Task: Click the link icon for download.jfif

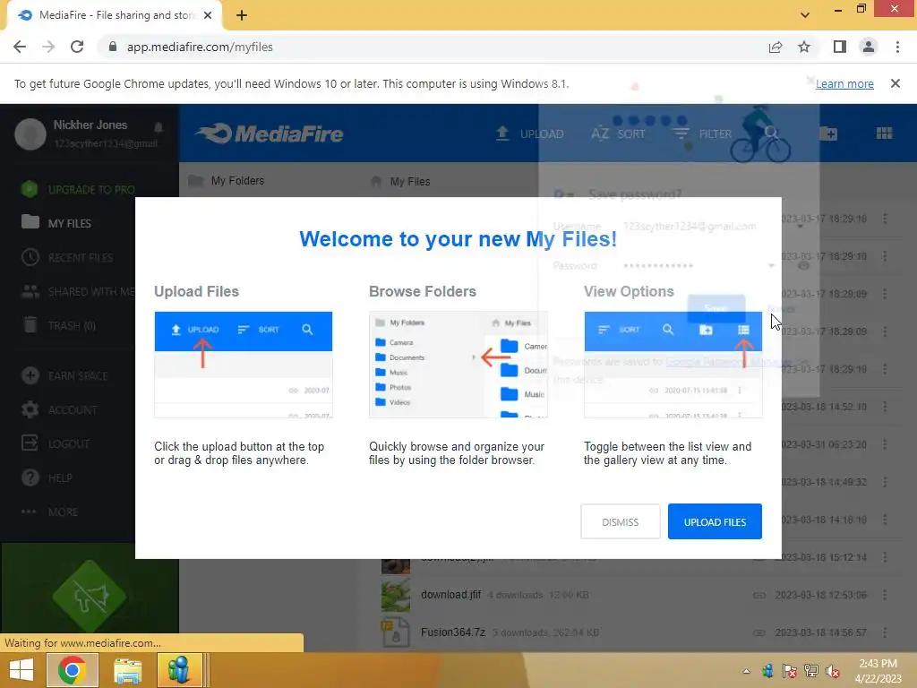Action: coord(759,595)
